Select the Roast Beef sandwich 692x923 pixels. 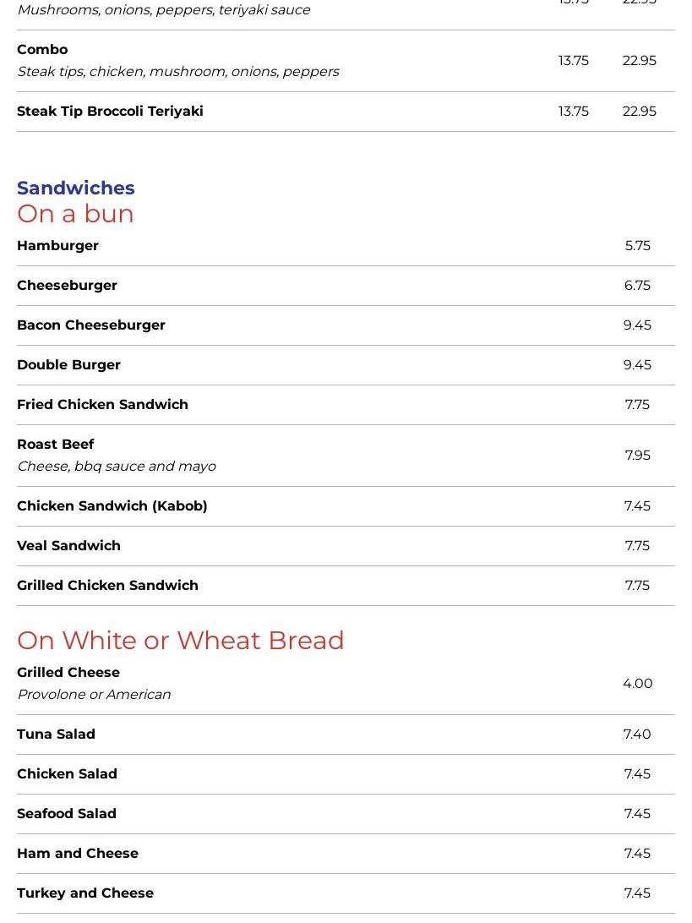click(56, 445)
